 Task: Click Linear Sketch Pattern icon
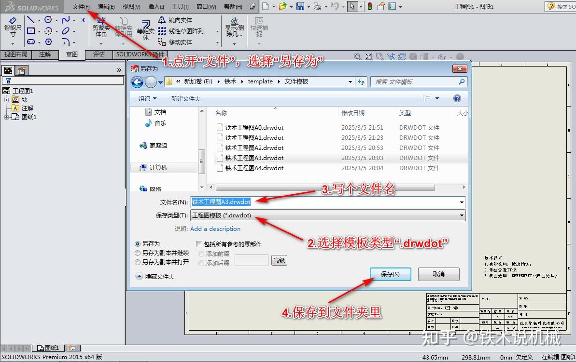coord(162,31)
